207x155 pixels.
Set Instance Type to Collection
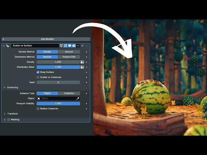[69, 93]
